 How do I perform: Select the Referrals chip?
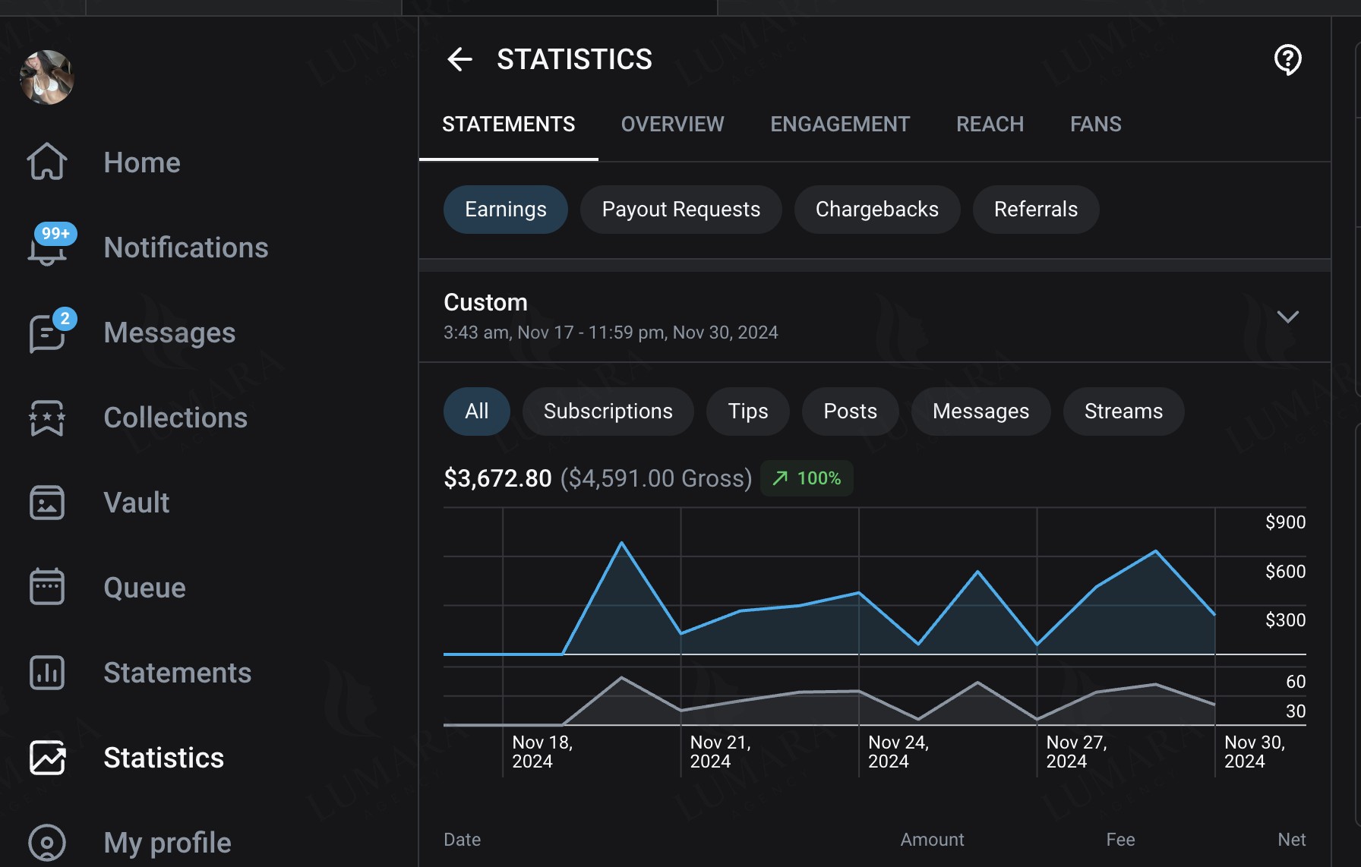1036,210
